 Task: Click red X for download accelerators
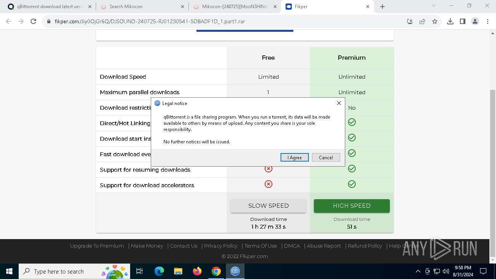268,184
